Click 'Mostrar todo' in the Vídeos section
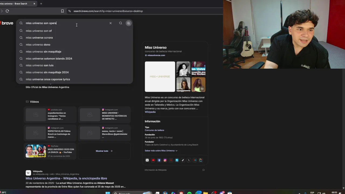Image resolution: width=345 pixels, height=194 pixels. 104,151
